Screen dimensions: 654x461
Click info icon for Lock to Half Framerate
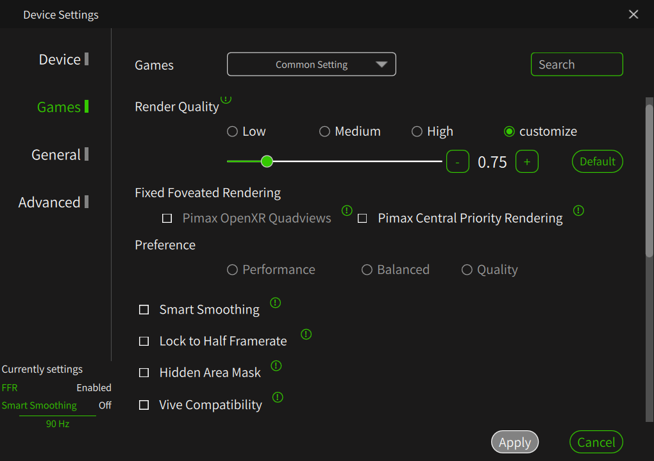tap(306, 334)
